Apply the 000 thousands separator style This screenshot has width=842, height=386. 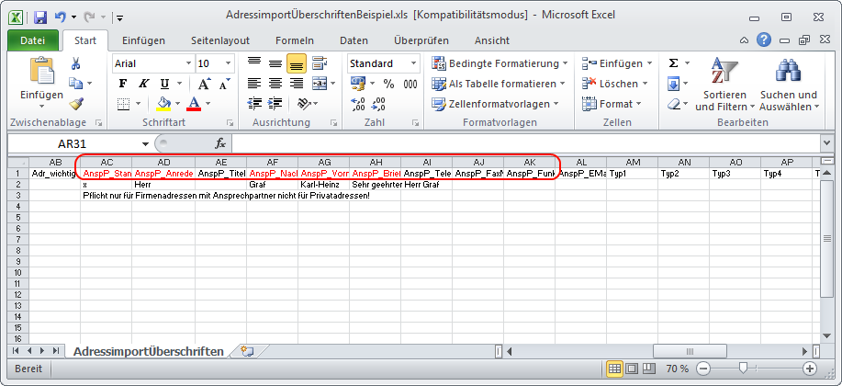point(410,84)
